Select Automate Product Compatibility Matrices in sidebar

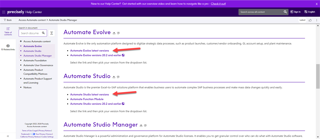point(35,72)
